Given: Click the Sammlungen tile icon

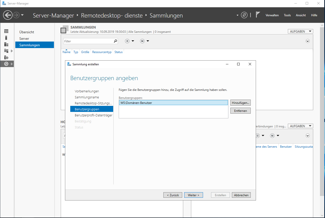Looking at the screenshot, I should [64, 29].
